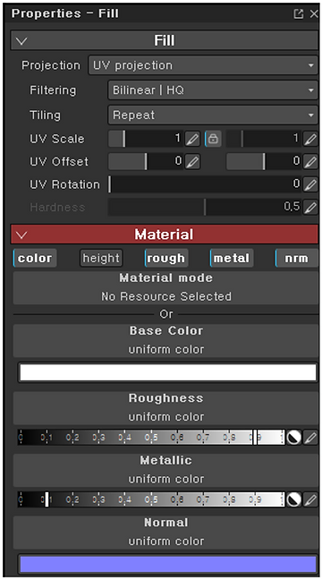Click the pencil icon beside second UV Scale
This screenshot has width=322, height=580.
[x=310, y=139]
